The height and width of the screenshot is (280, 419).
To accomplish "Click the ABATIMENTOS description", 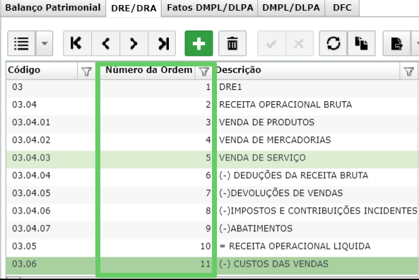I will (256, 228).
